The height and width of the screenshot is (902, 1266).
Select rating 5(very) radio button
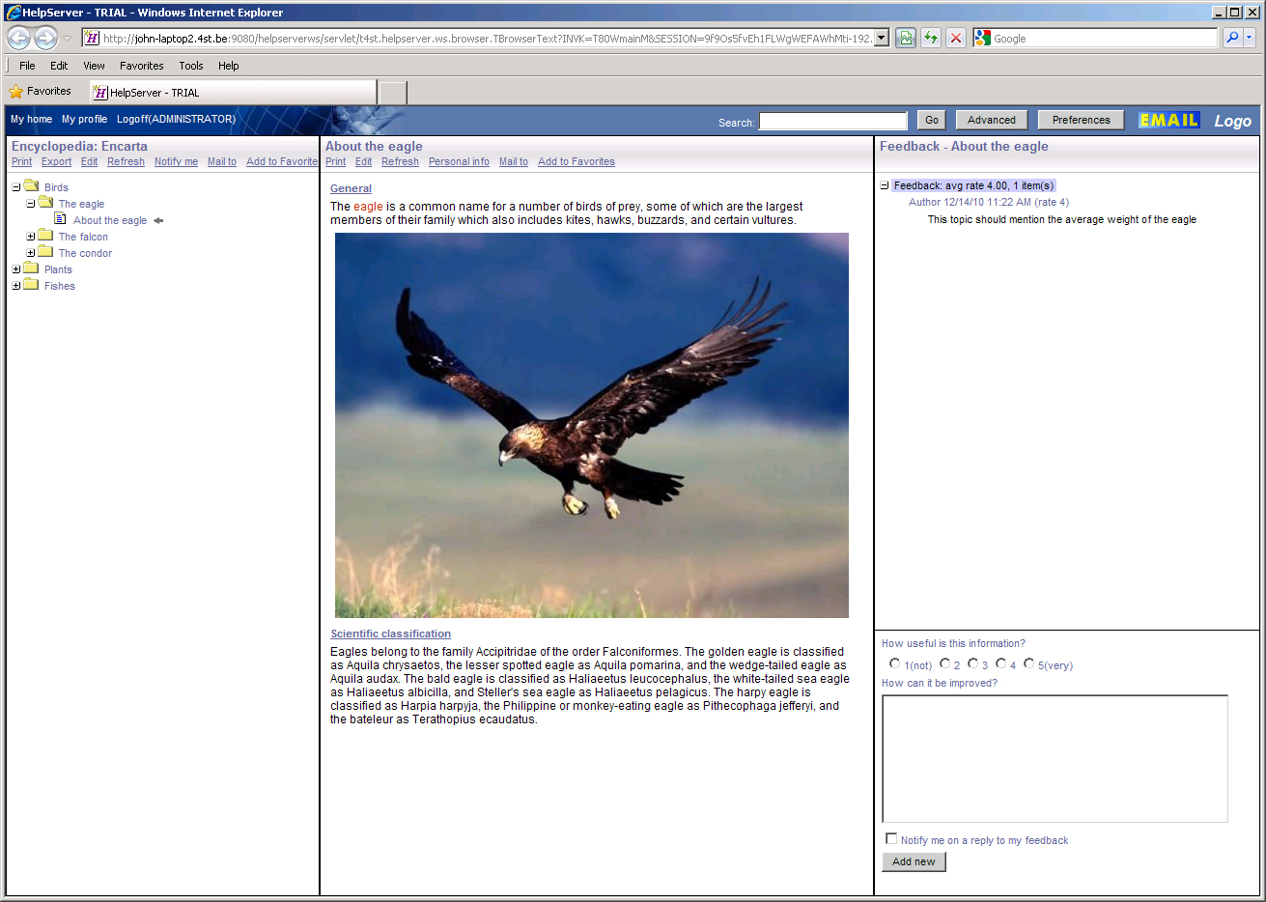[1028, 663]
